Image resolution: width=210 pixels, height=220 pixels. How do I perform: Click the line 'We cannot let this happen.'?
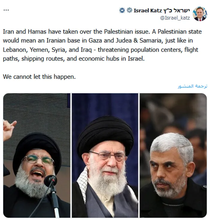(39, 77)
